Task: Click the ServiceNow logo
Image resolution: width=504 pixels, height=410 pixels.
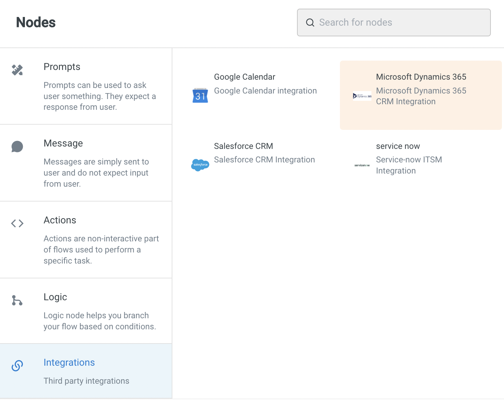Action: coord(362,165)
